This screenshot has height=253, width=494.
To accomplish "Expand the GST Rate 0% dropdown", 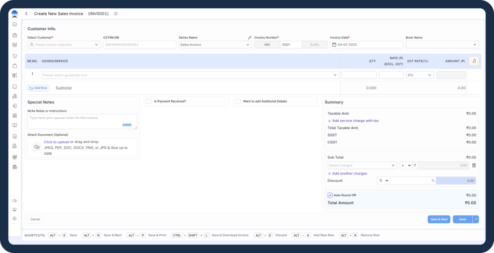I will tap(420, 75).
